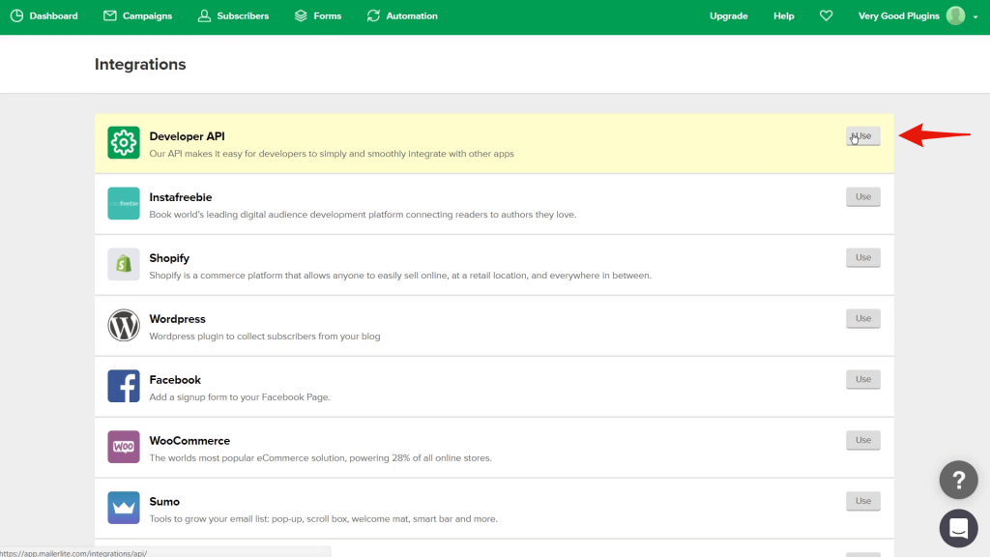The width and height of the screenshot is (990, 557).
Task: Click the Integrations page heading
Action: pos(140,65)
